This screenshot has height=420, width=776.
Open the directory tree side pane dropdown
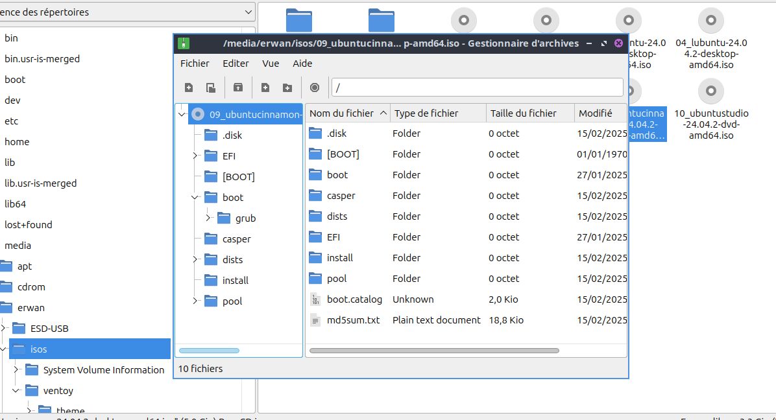[x=127, y=12]
